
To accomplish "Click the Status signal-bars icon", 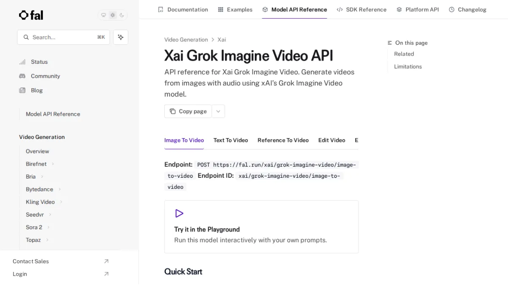I will [22, 62].
